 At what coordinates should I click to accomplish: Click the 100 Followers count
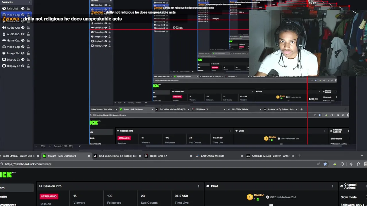tap(110, 196)
